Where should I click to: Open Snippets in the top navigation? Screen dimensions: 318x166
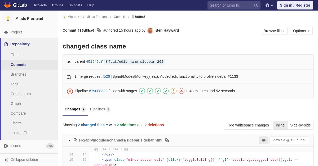coord(75,5)
